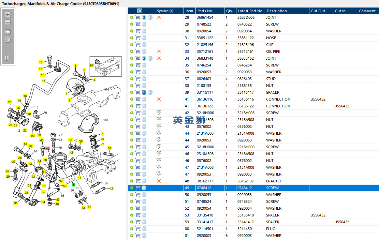Add JOINT 36861454 to cart
The width and height of the screenshot is (379, 240).
pyautogui.click(x=138, y=17)
